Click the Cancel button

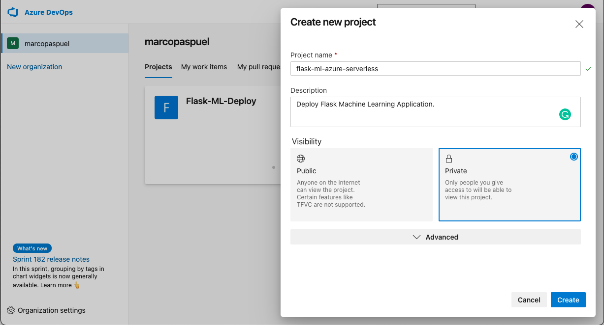click(529, 300)
